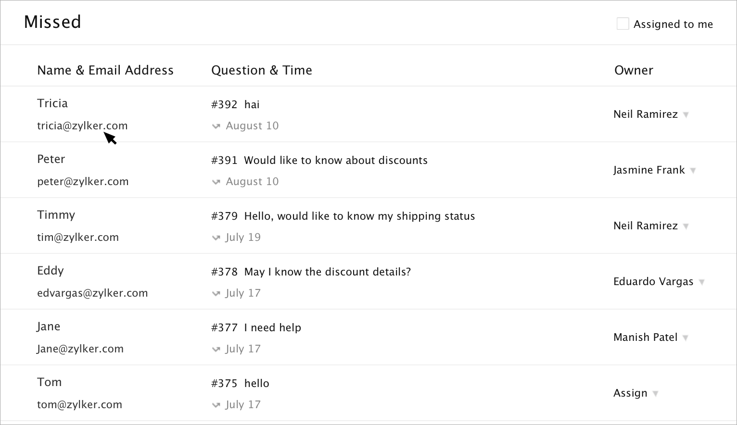Select visitor name Eddy
737x425 pixels.
click(x=51, y=271)
